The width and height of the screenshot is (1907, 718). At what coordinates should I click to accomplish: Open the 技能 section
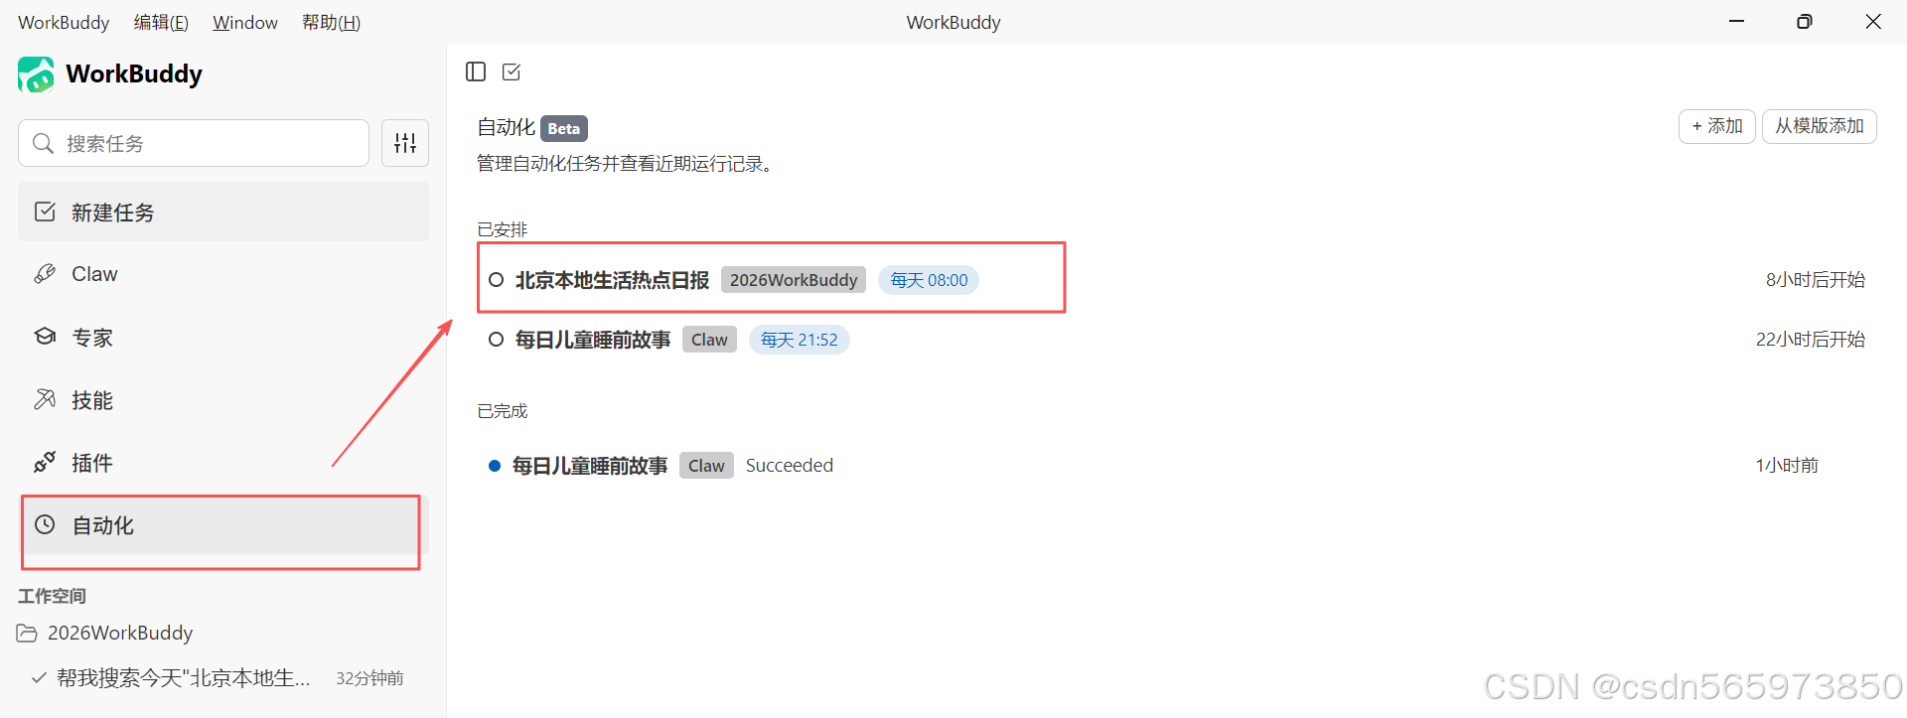pyautogui.click(x=223, y=399)
